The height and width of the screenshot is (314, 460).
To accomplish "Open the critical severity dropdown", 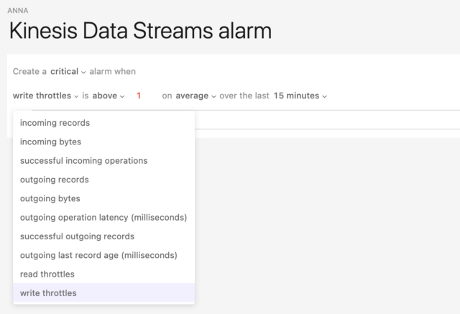I will (68, 72).
